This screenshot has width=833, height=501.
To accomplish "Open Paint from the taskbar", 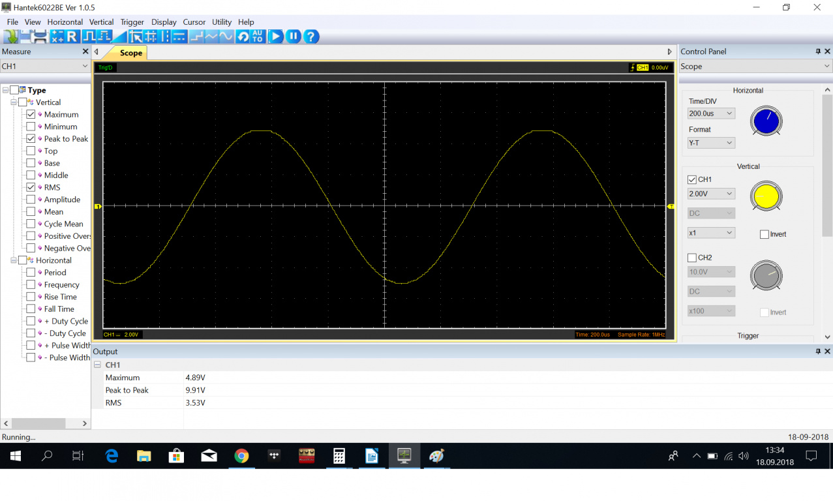I will coord(436,456).
